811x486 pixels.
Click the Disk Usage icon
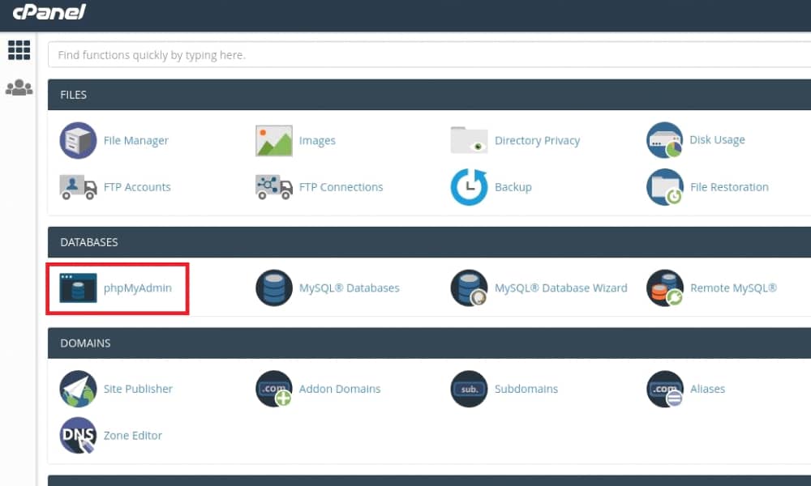(665, 140)
